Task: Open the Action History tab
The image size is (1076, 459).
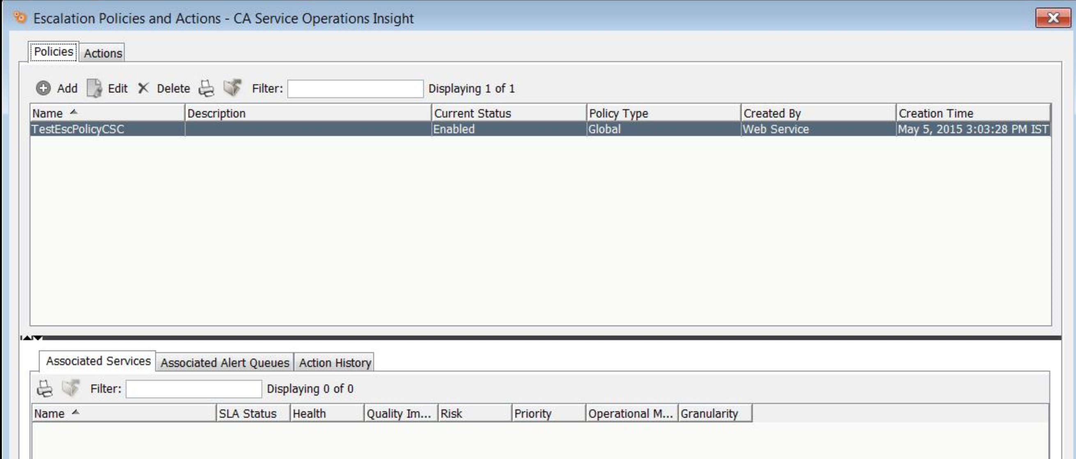Action: click(335, 363)
